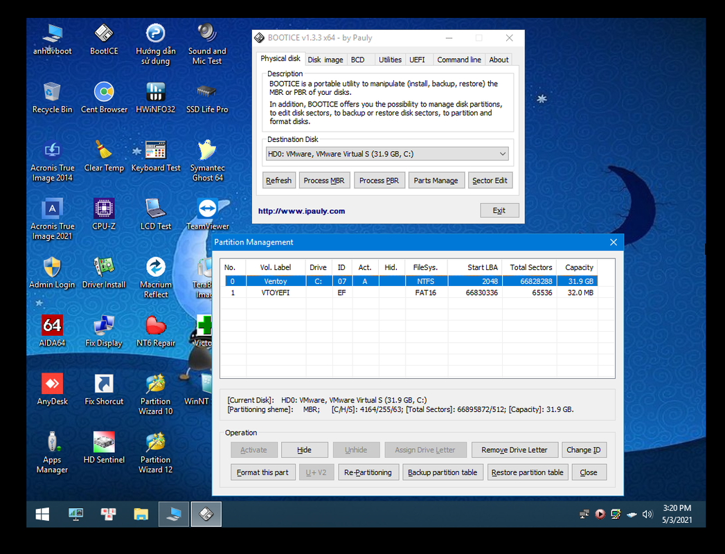The width and height of the screenshot is (725, 554).
Task: Open the Driver Install icon
Action: (104, 273)
